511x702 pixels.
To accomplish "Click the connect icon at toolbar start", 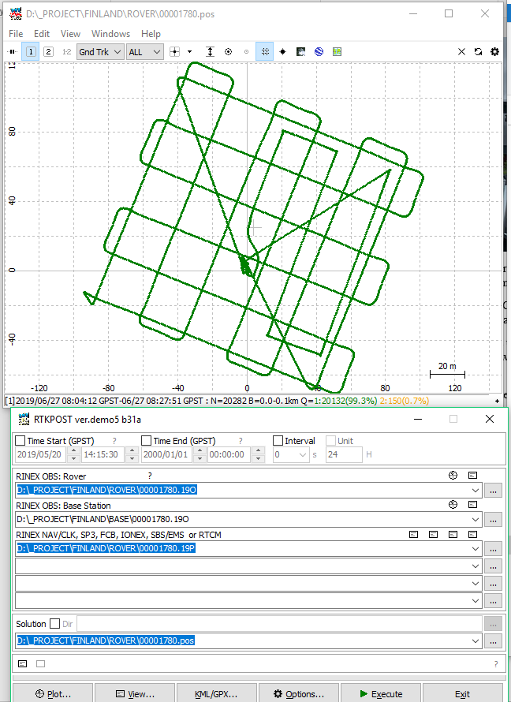I will point(12,51).
